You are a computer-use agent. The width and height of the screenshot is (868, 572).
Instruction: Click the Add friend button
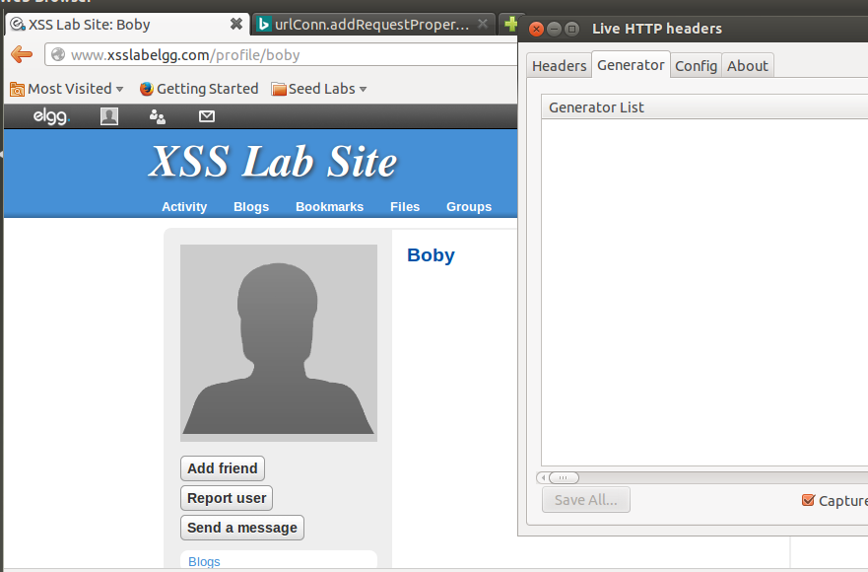pos(223,468)
